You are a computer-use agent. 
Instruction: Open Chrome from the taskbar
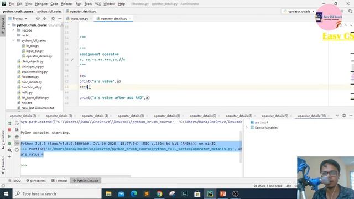pyautogui.click(x=159, y=194)
